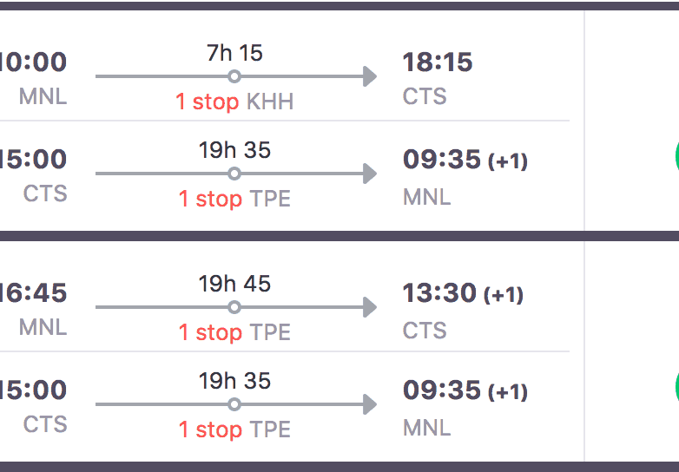The image size is (679, 472).
Task: Click the 16:45 departure time
Action: (33, 293)
